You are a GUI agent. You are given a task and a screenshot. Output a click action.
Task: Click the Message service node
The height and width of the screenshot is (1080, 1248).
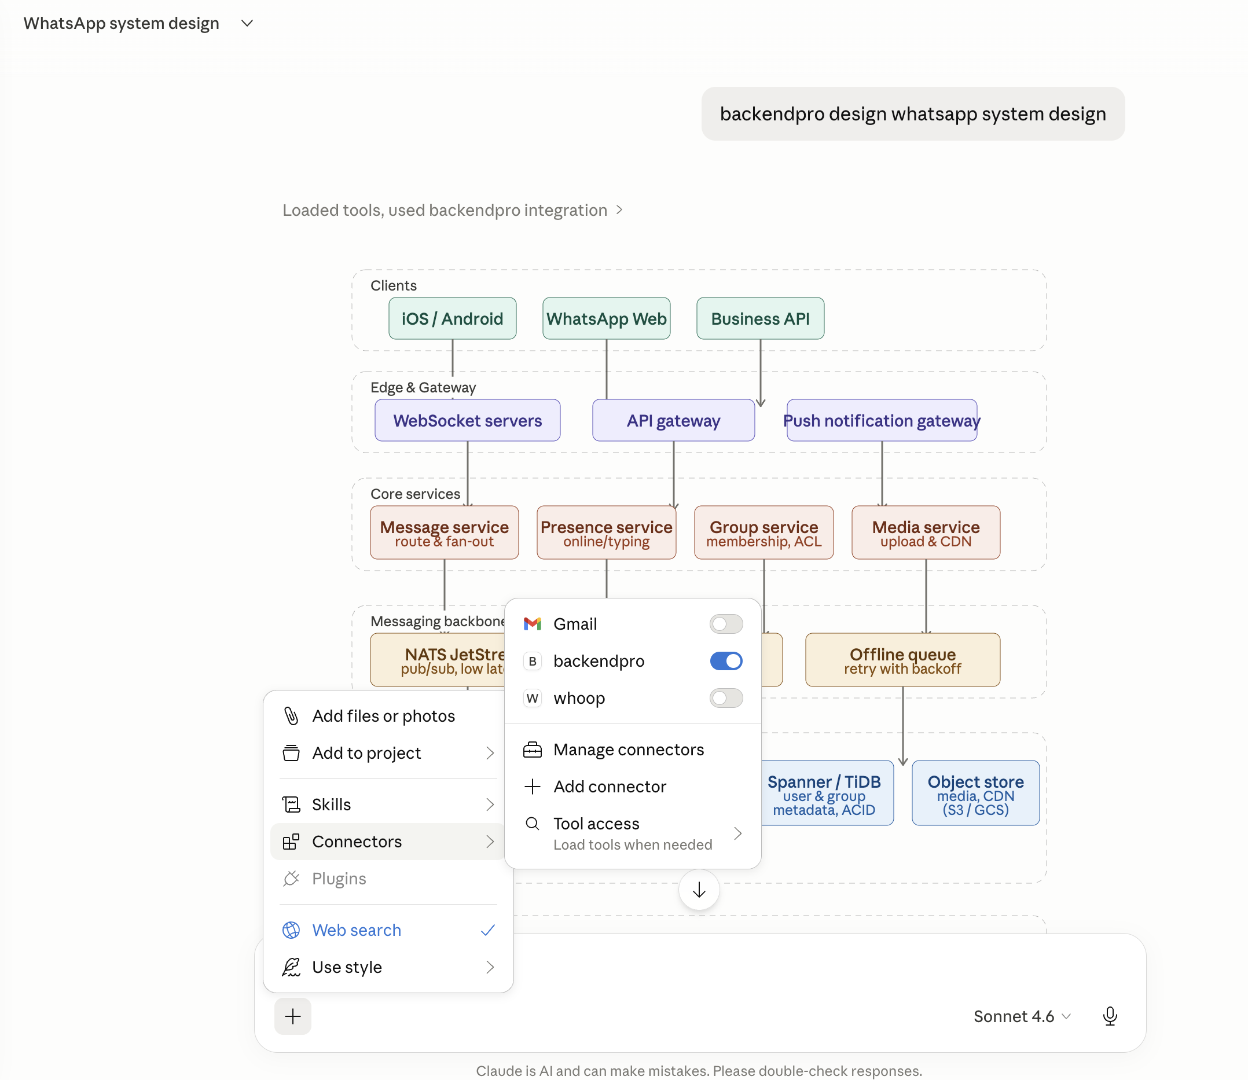click(445, 532)
